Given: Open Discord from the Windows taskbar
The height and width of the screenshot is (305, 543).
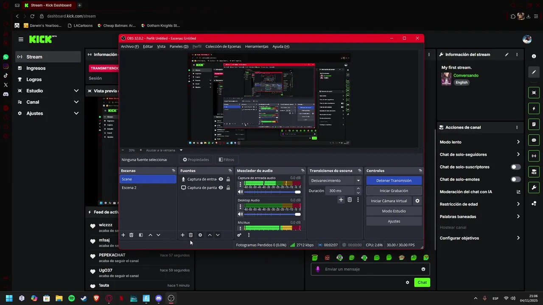Looking at the screenshot, I should pos(159,298).
